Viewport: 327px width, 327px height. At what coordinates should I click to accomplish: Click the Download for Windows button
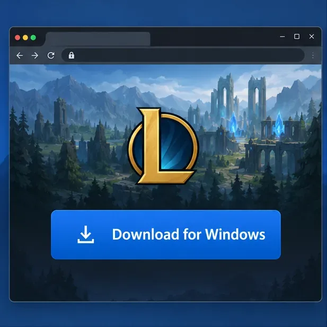pos(166,235)
